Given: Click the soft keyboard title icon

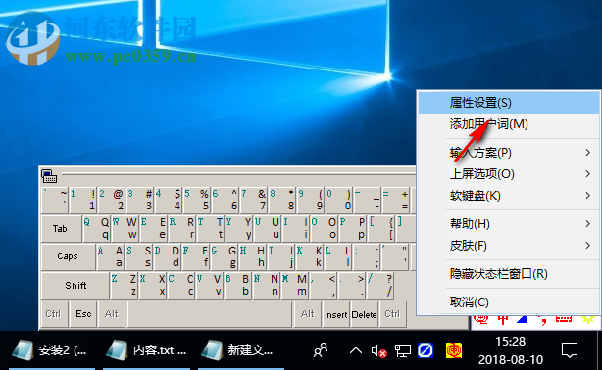Looking at the screenshot, I should click(49, 176).
